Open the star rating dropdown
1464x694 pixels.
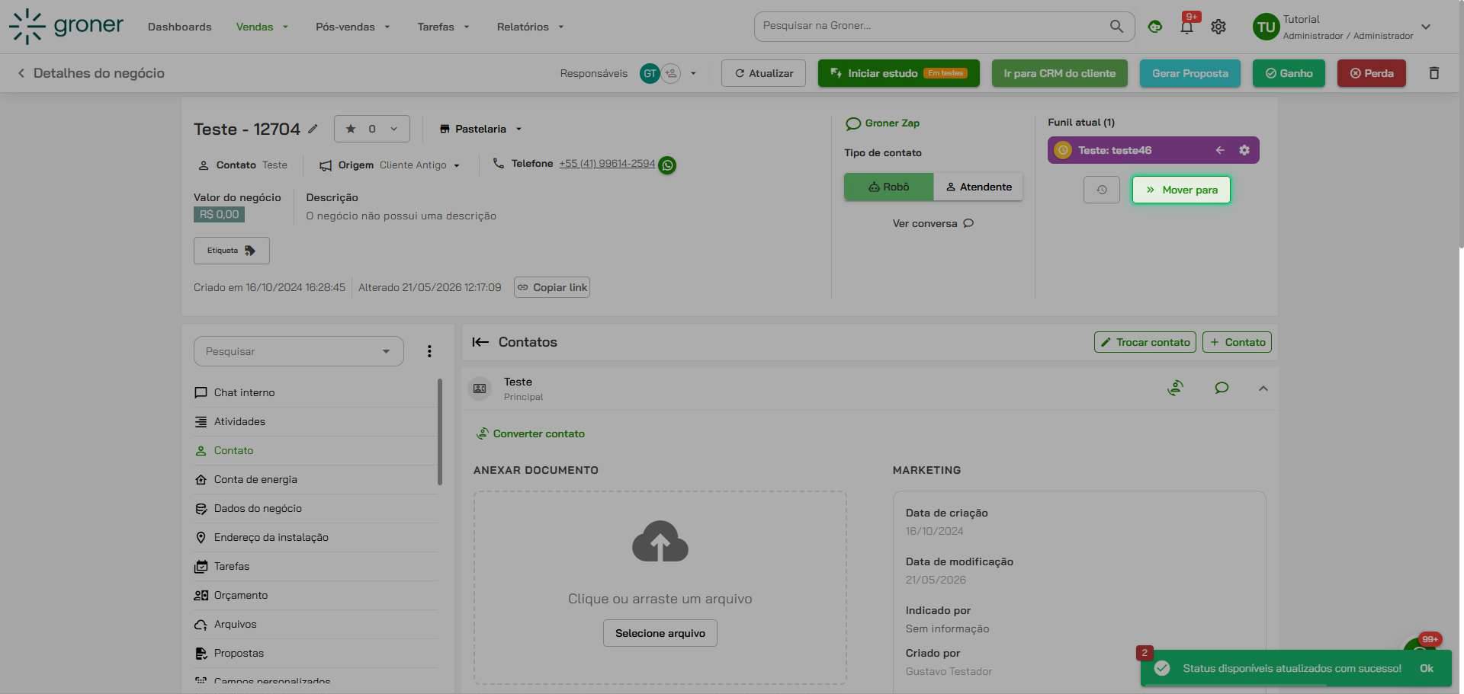pos(372,129)
